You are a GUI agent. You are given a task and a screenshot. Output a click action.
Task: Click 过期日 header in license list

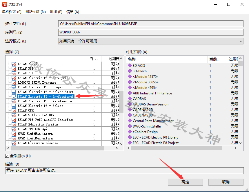tap(110, 59)
